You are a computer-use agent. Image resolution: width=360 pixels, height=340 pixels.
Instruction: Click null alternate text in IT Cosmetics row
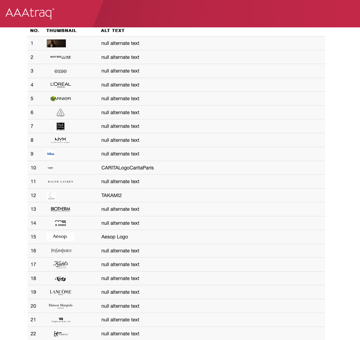click(120, 334)
